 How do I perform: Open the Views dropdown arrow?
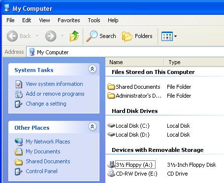[175, 36]
